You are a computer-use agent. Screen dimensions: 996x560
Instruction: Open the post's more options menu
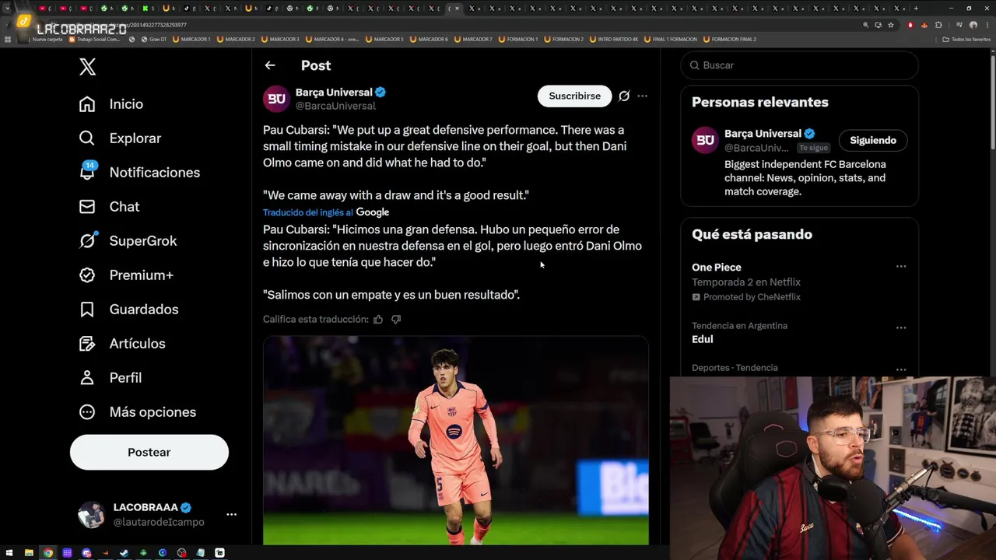642,96
